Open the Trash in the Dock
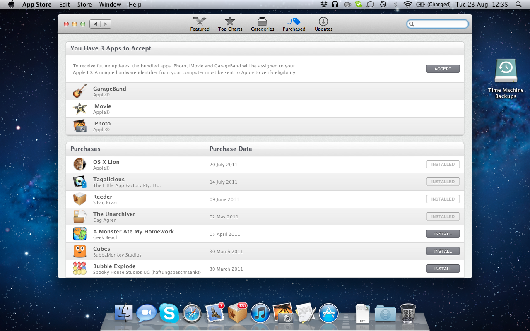The image size is (530, 331). click(x=408, y=313)
